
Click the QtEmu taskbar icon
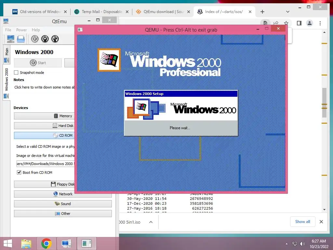pyautogui.click(x=67, y=243)
